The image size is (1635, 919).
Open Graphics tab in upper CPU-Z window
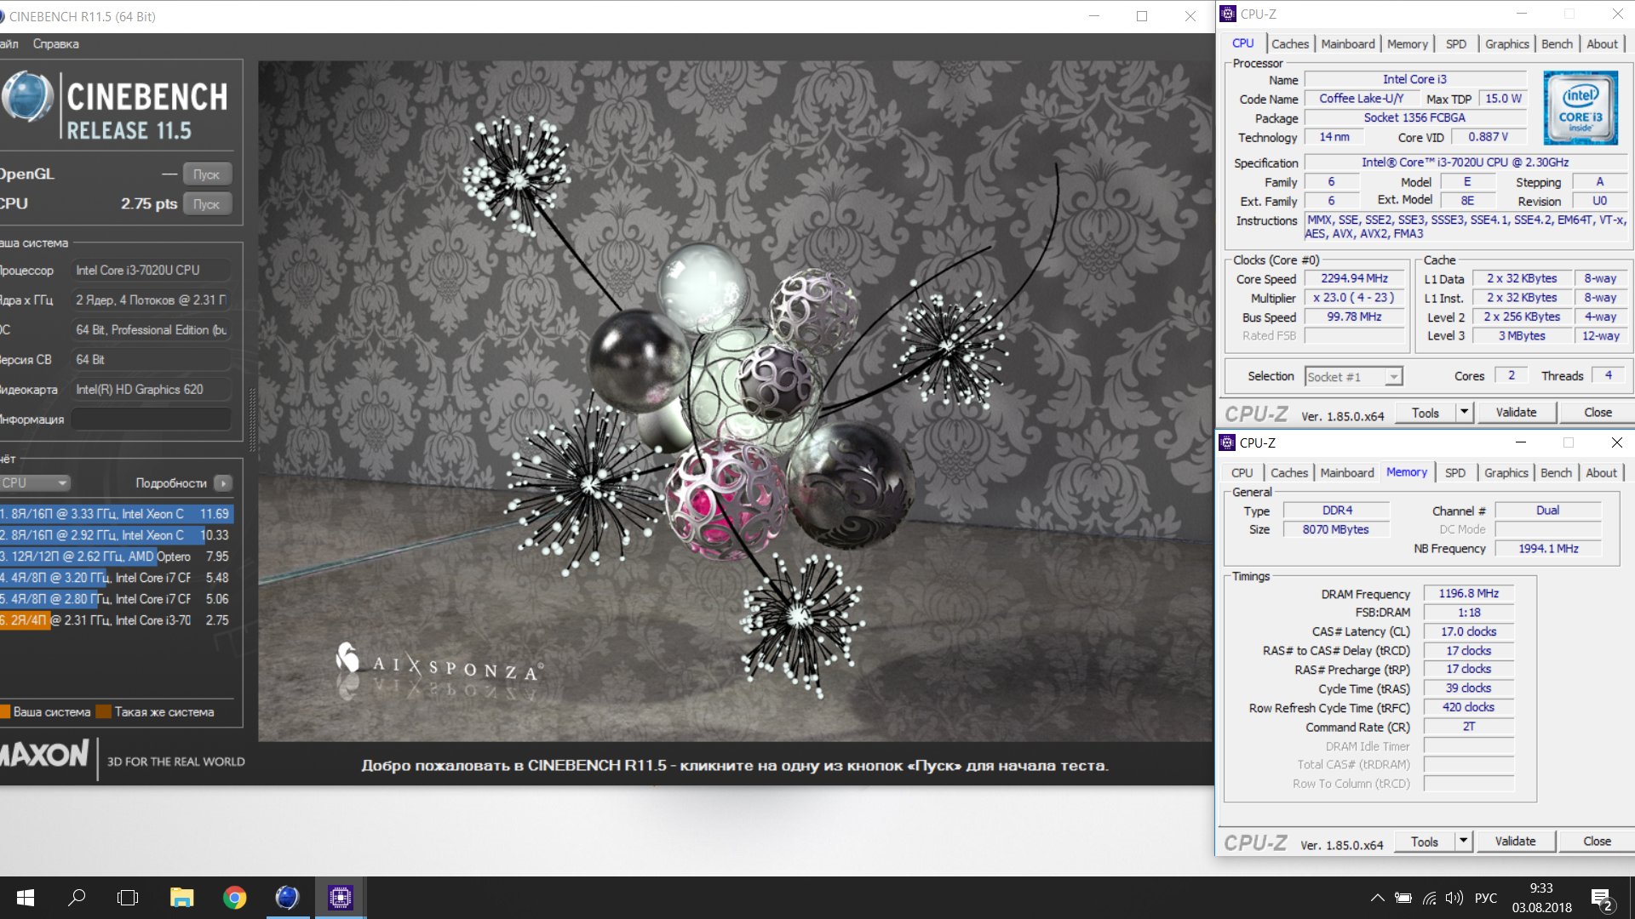pyautogui.click(x=1506, y=44)
